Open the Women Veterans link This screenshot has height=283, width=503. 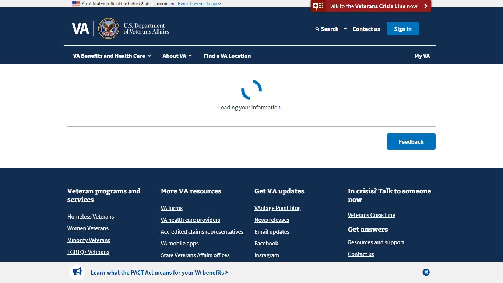(88, 228)
